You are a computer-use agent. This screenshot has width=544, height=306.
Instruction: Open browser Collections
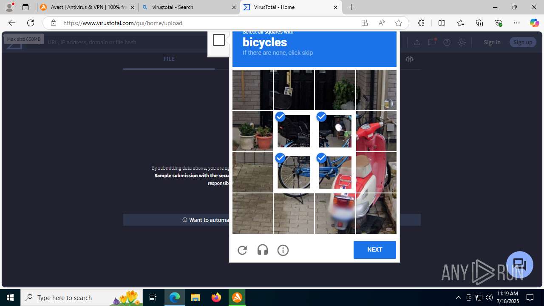pyautogui.click(x=479, y=23)
